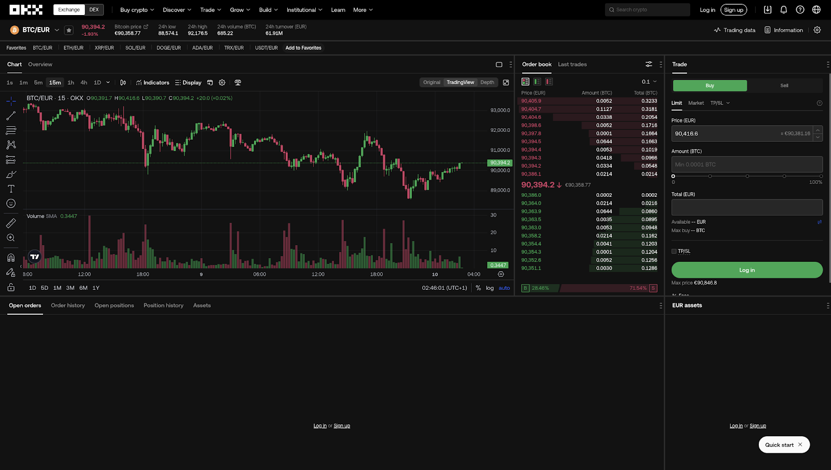Open the Last trades tab
This screenshot has height=470, width=831.
click(572, 64)
